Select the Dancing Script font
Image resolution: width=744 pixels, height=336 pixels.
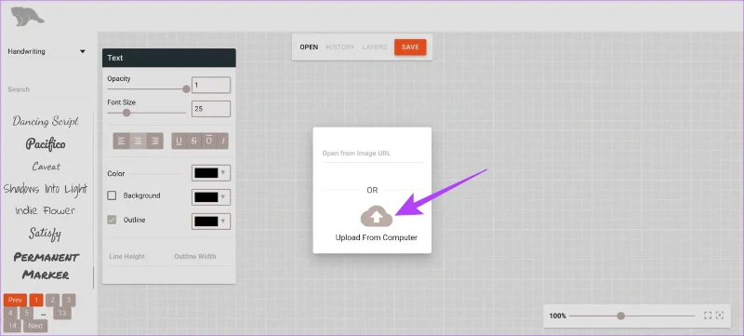[46, 122]
